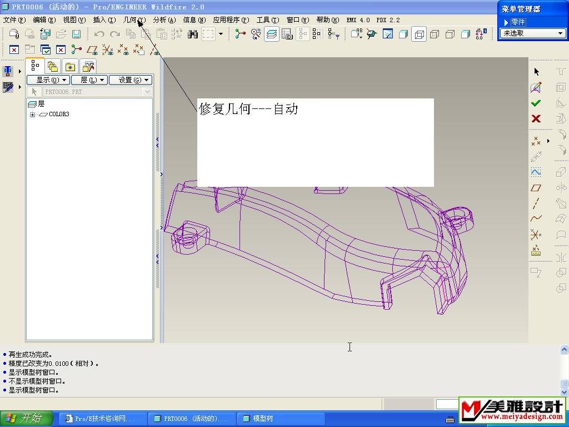Open the EMX 4.0 menu
The width and height of the screenshot is (569, 427).
[x=358, y=20]
